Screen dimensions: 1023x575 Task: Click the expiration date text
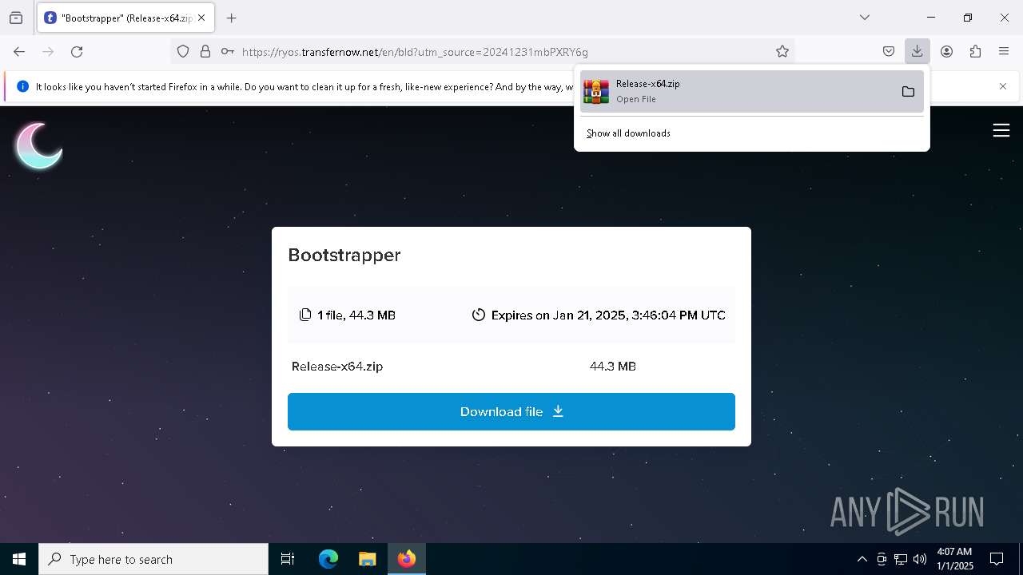tap(608, 315)
